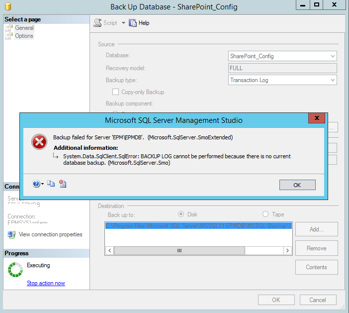Select the Options page

click(x=24, y=36)
